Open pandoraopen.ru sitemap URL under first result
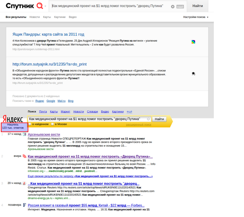This screenshot has width=244, height=217. pyautogui.click(x=36, y=49)
